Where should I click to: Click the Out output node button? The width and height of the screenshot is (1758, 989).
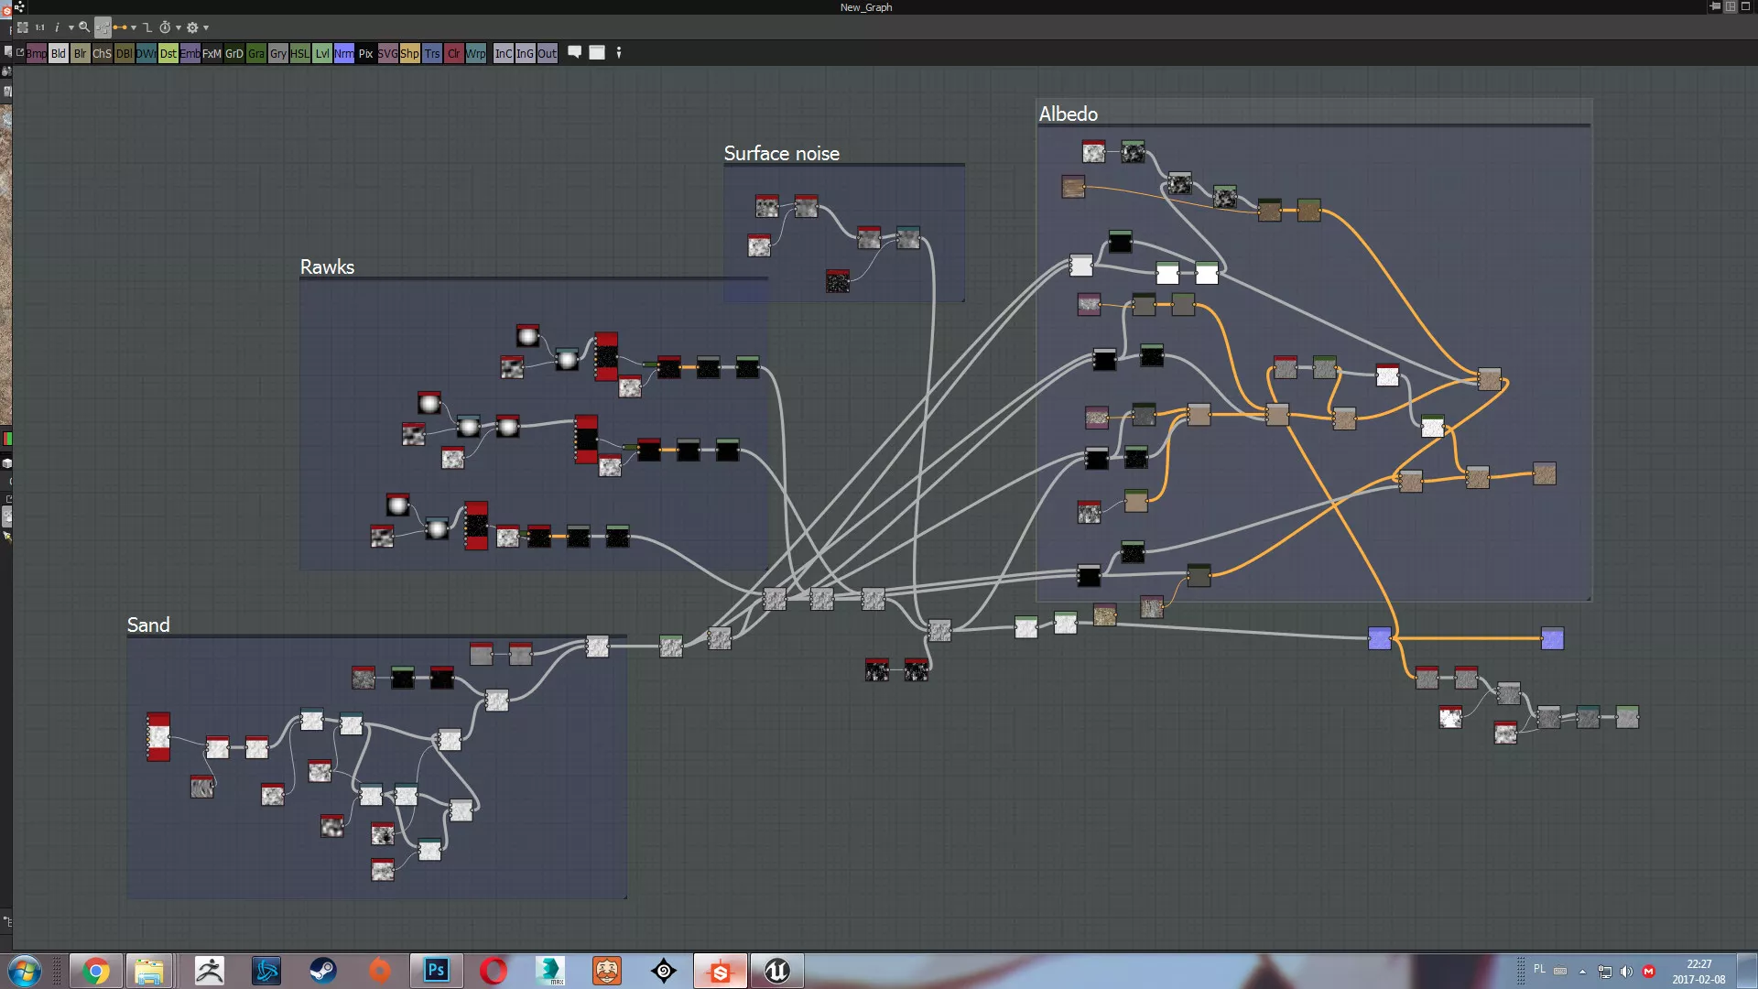point(547,53)
